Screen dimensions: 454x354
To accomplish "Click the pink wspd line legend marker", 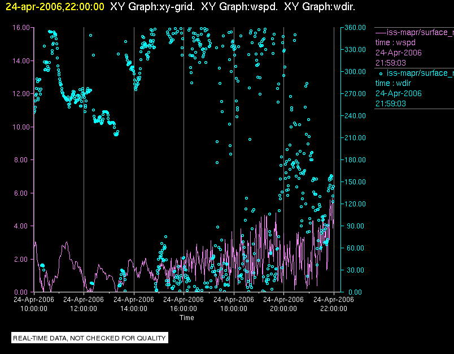I will coord(381,32).
